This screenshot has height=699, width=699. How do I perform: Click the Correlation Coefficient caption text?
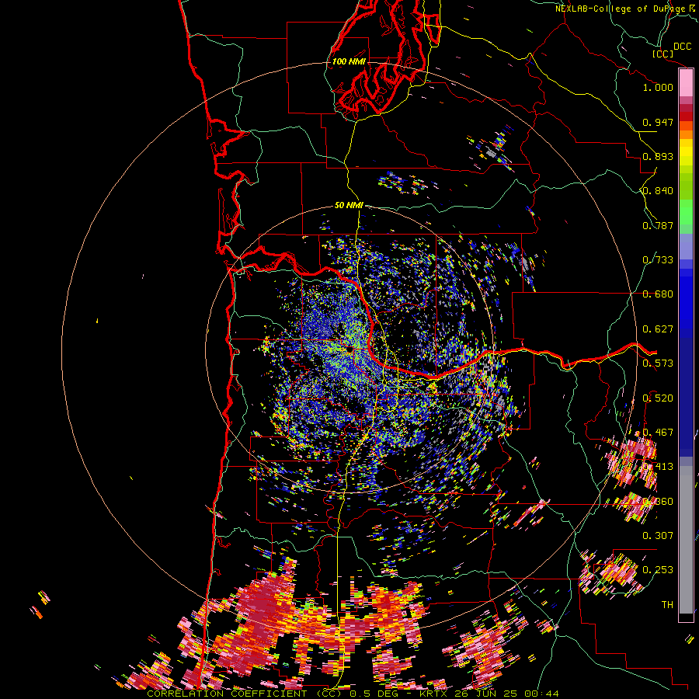coord(245,694)
